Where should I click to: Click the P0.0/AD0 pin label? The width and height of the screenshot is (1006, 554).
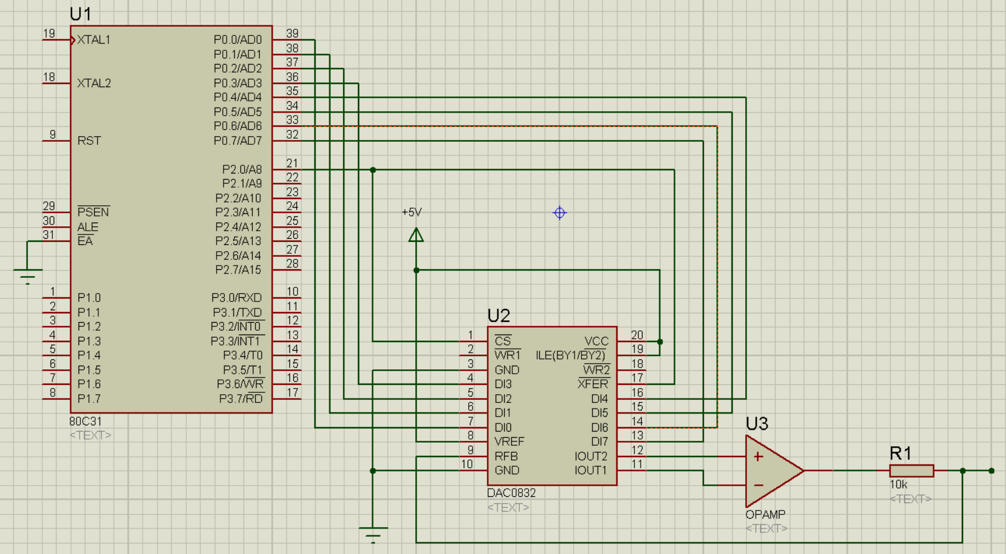[238, 40]
